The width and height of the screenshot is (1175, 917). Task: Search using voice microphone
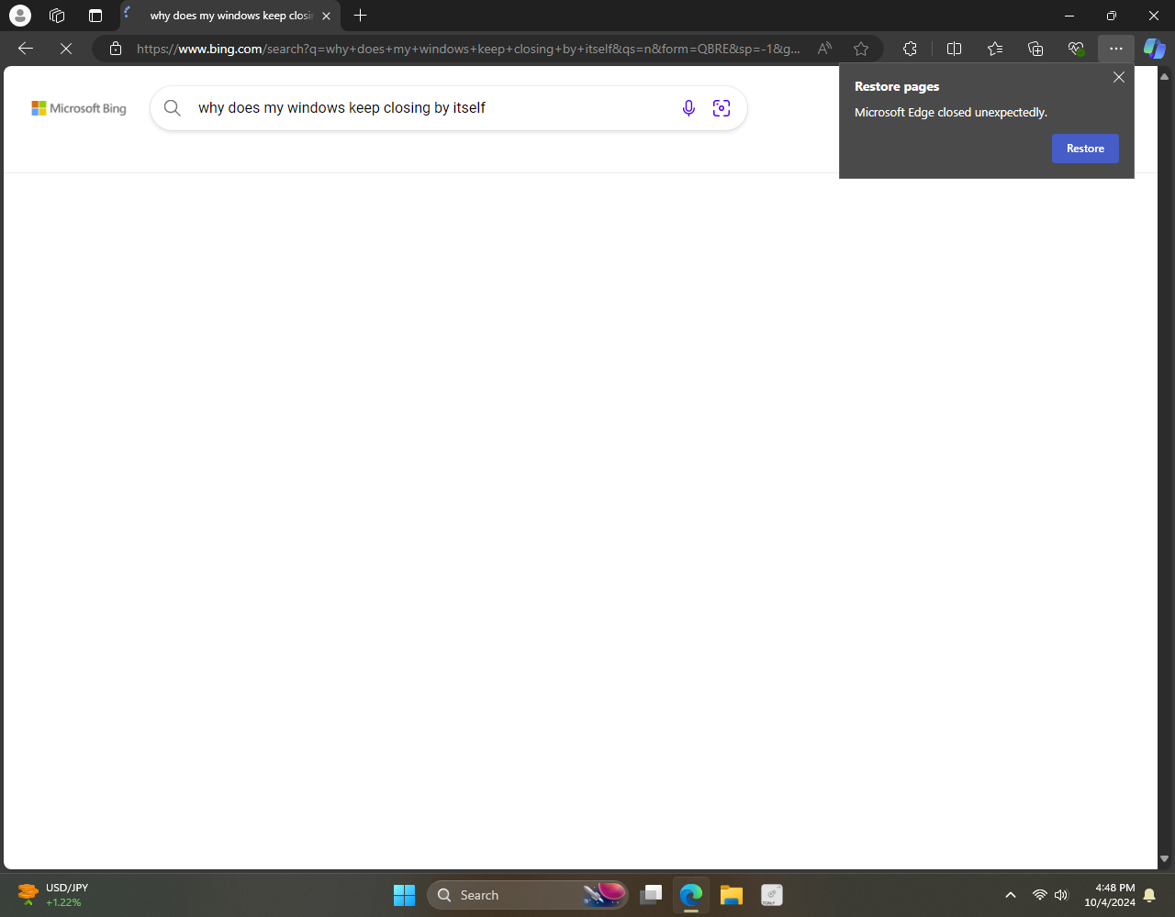688,108
